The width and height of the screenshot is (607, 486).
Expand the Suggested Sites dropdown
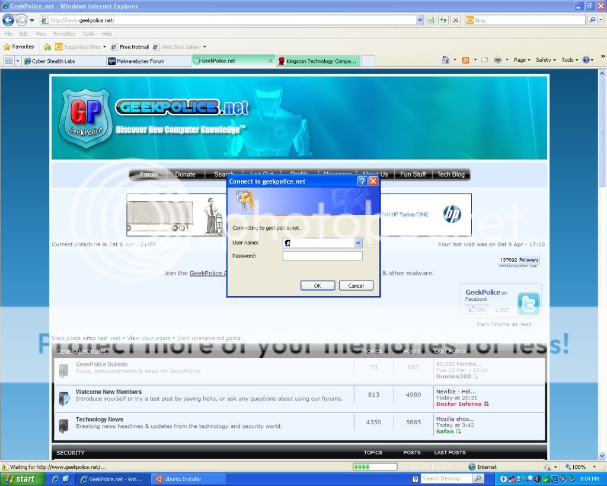click(104, 47)
